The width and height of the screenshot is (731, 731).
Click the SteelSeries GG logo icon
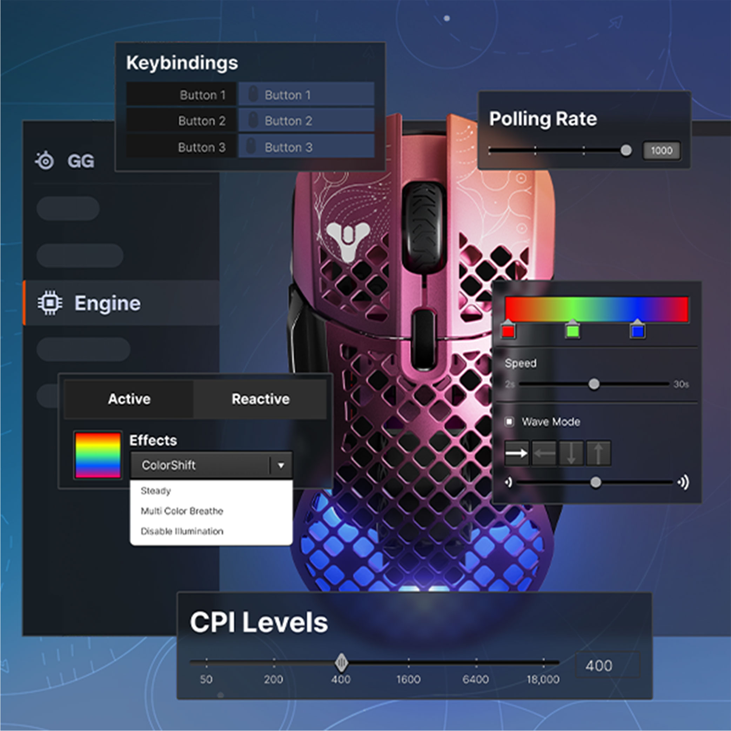(45, 161)
